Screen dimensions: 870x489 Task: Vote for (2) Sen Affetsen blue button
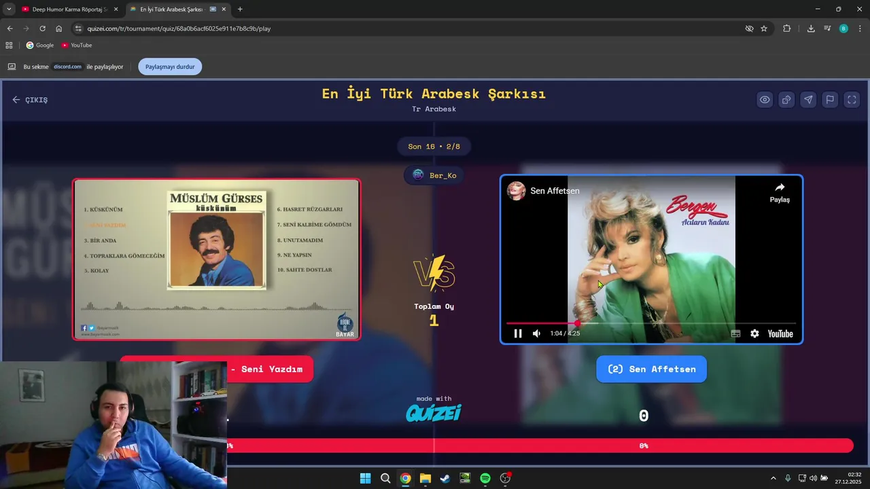(x=651, y=369)
